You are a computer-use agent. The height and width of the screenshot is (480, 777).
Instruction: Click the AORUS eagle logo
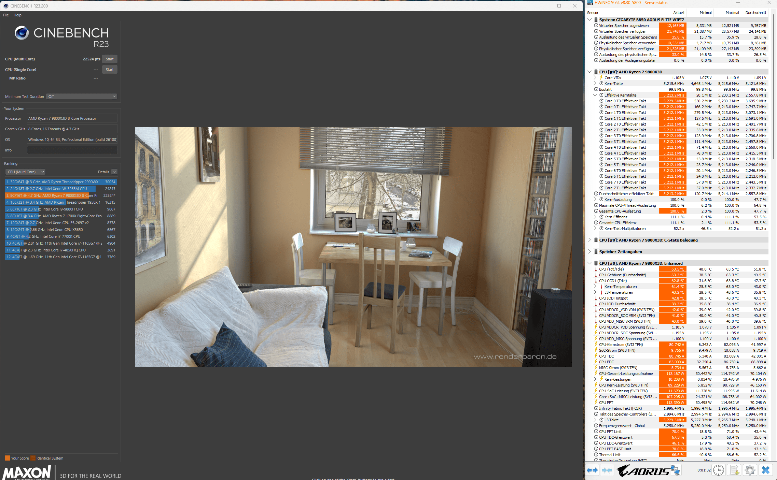point(643,470)
